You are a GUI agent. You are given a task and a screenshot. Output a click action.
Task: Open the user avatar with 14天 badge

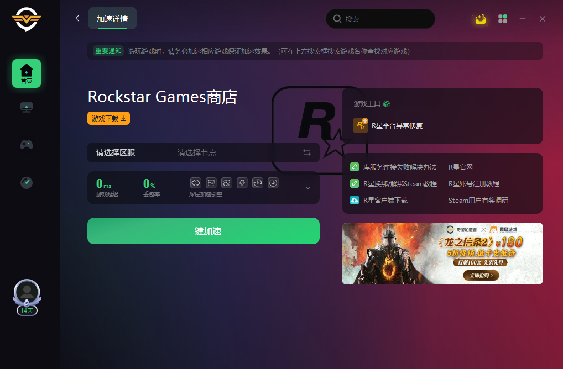27,297
